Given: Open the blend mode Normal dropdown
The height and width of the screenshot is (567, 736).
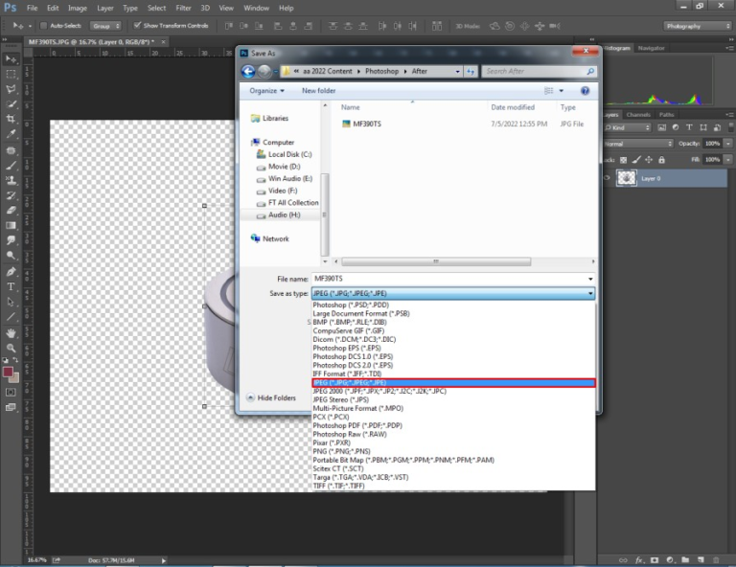Looking at the screenshot, I should pos(638,144).
